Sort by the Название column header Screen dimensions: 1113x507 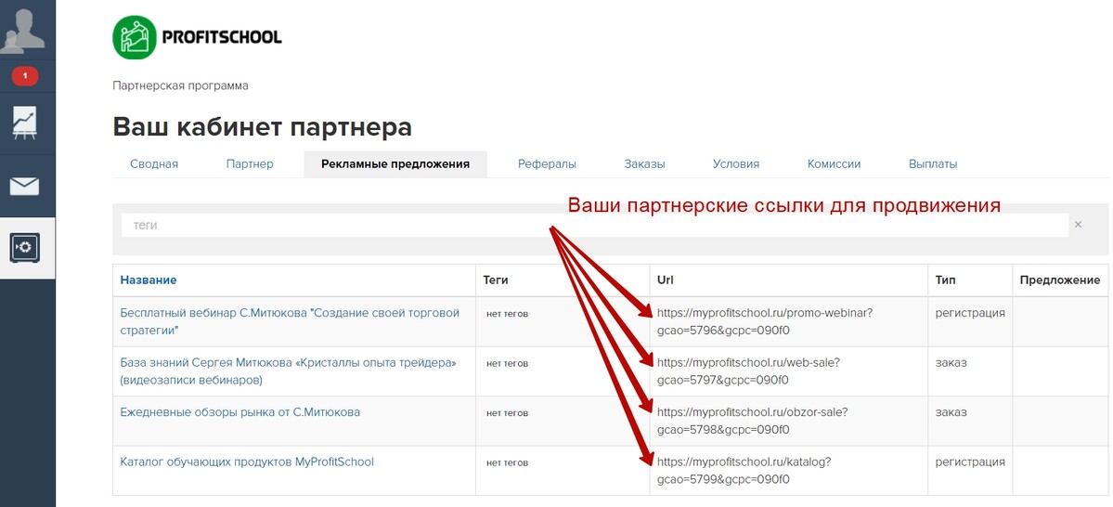click(x=149, y=279)
